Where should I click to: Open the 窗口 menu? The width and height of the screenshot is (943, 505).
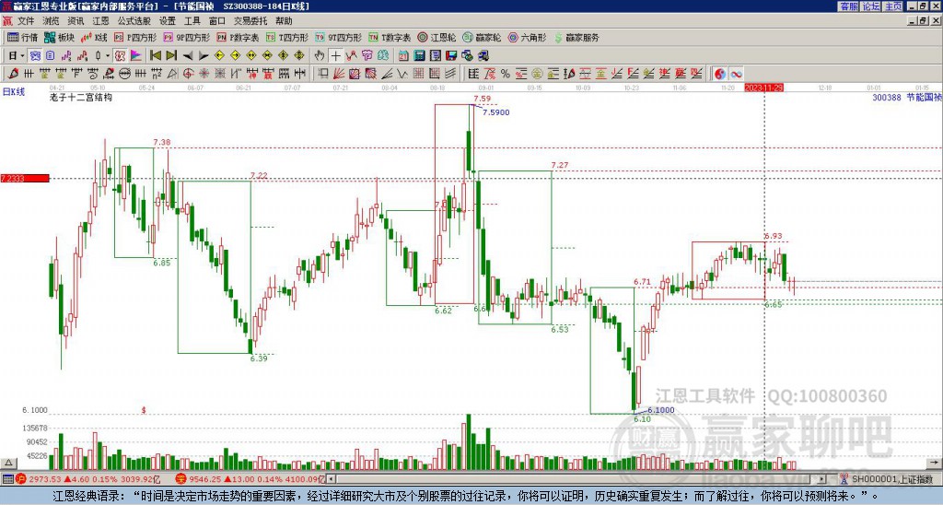[x=217, y=21]
